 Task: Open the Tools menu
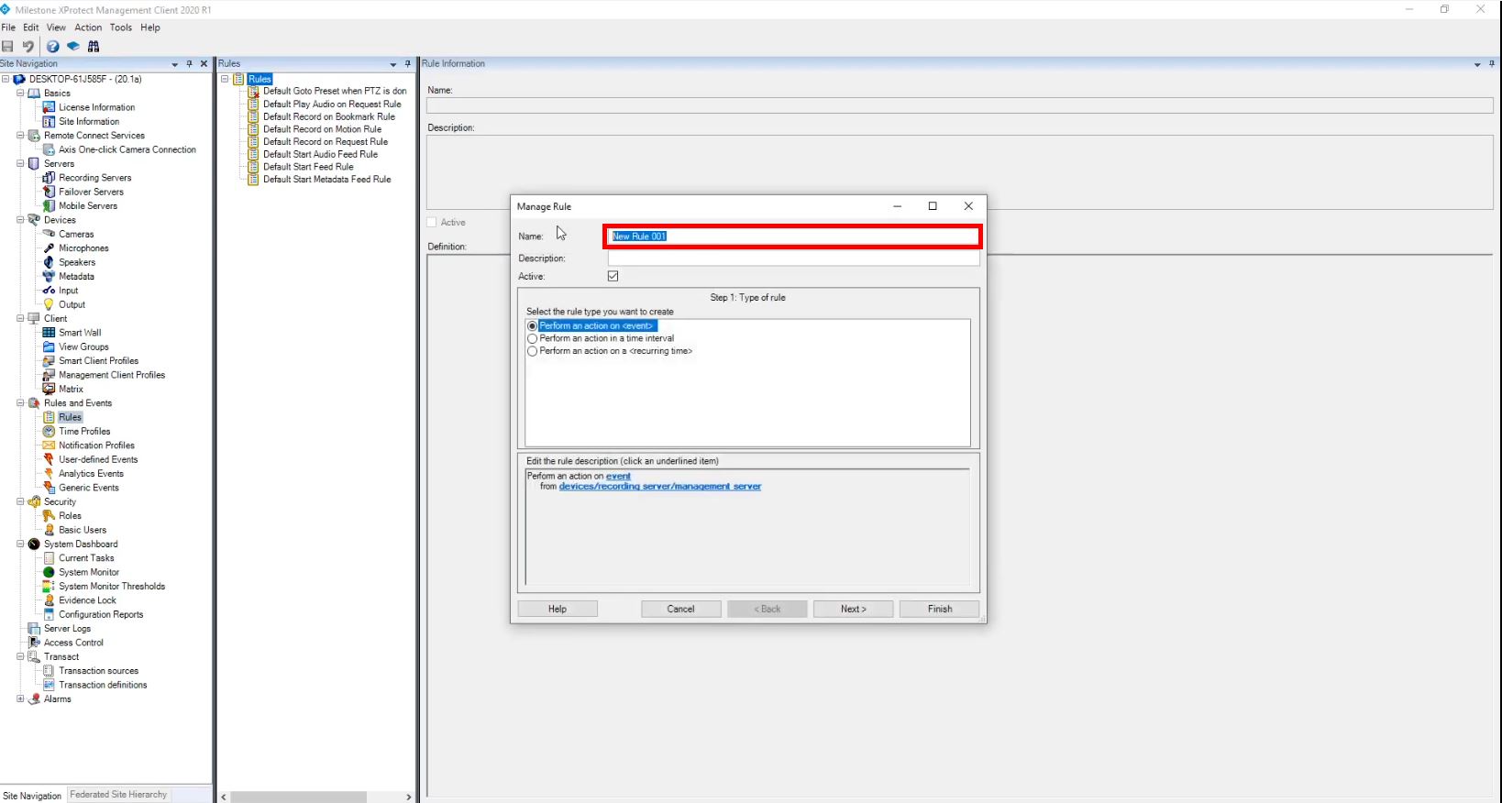pyautogui.click(x=121, y=27)
